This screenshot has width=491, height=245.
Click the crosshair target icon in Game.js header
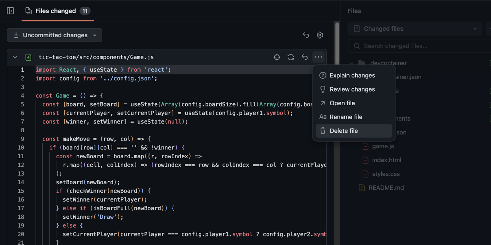(277, 57)
